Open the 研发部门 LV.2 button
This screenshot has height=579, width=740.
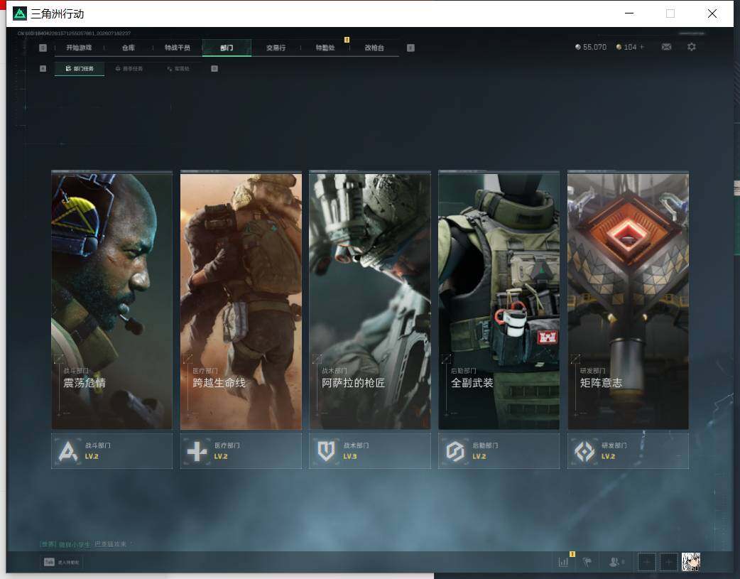tap(629, 452)
